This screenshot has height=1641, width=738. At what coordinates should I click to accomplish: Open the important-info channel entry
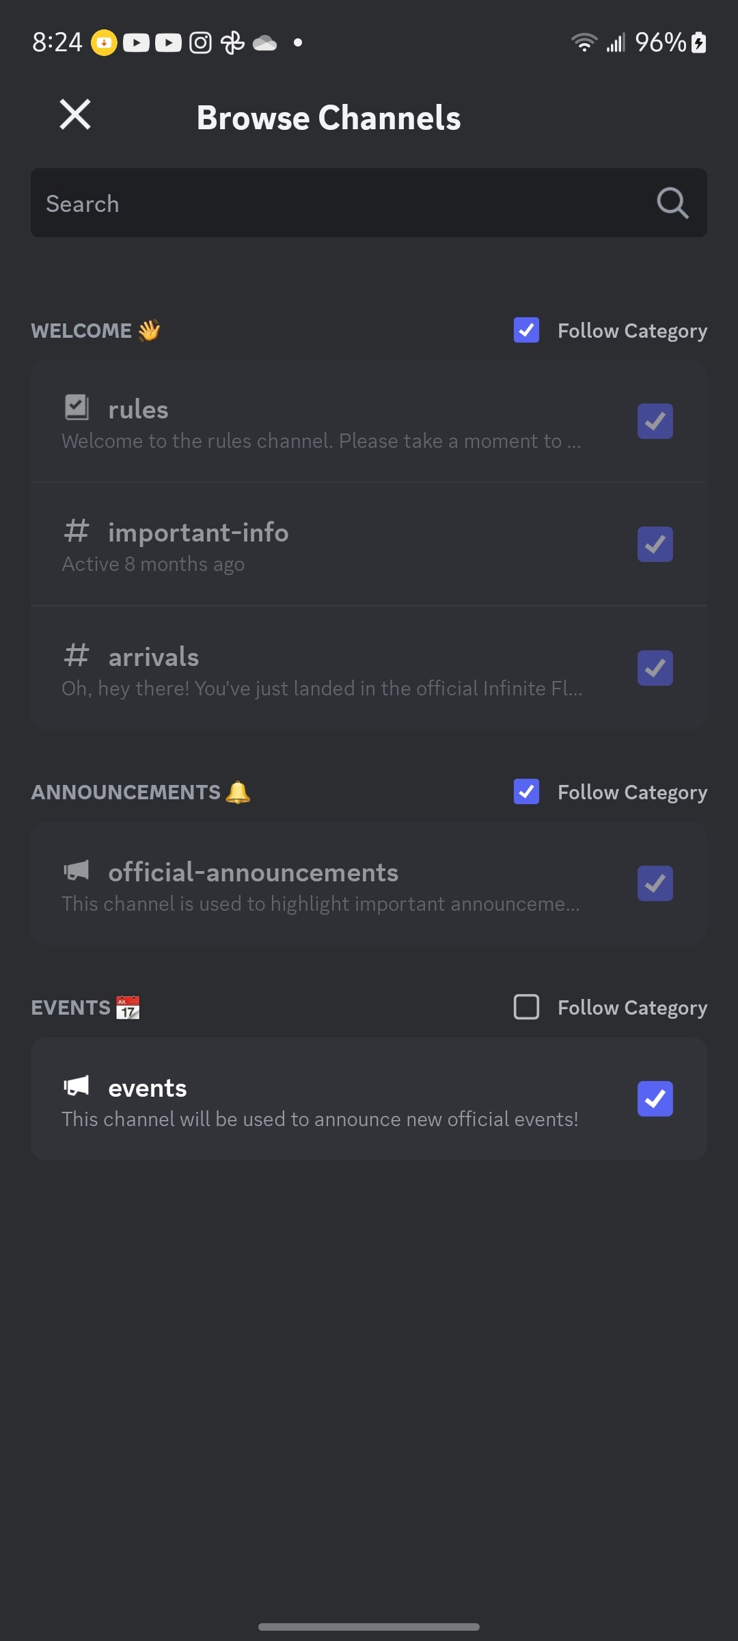[369, 544]
